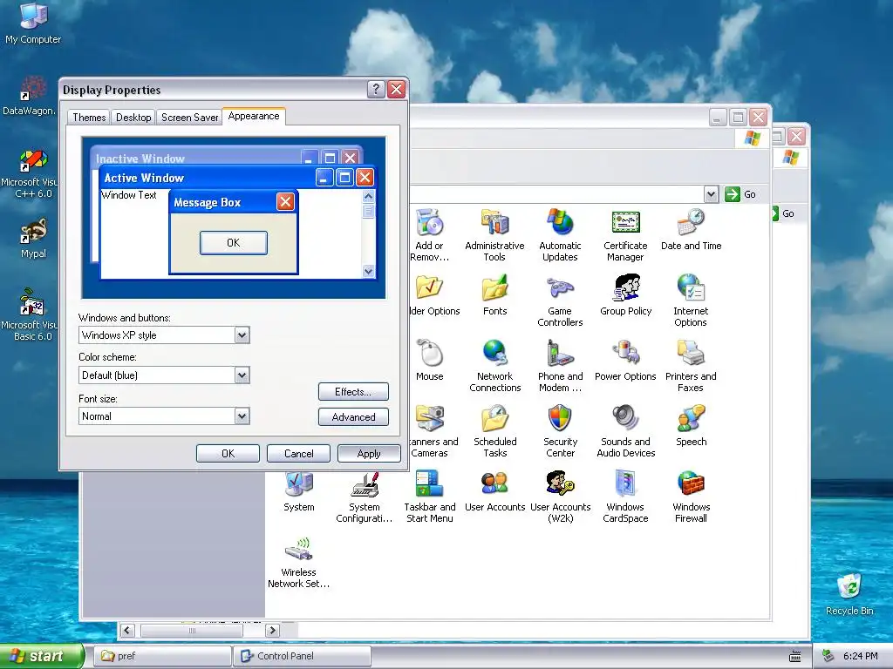Open Administrative Tools icon

click(494, 222)
